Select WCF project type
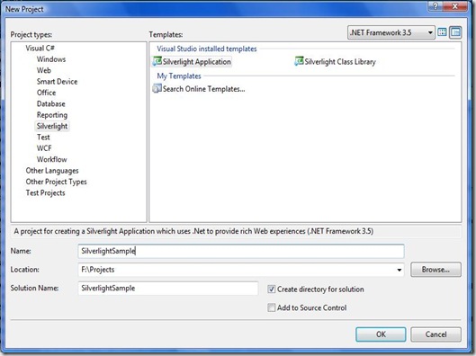Viewport: 476px width, 356px height. pos(44,148)
